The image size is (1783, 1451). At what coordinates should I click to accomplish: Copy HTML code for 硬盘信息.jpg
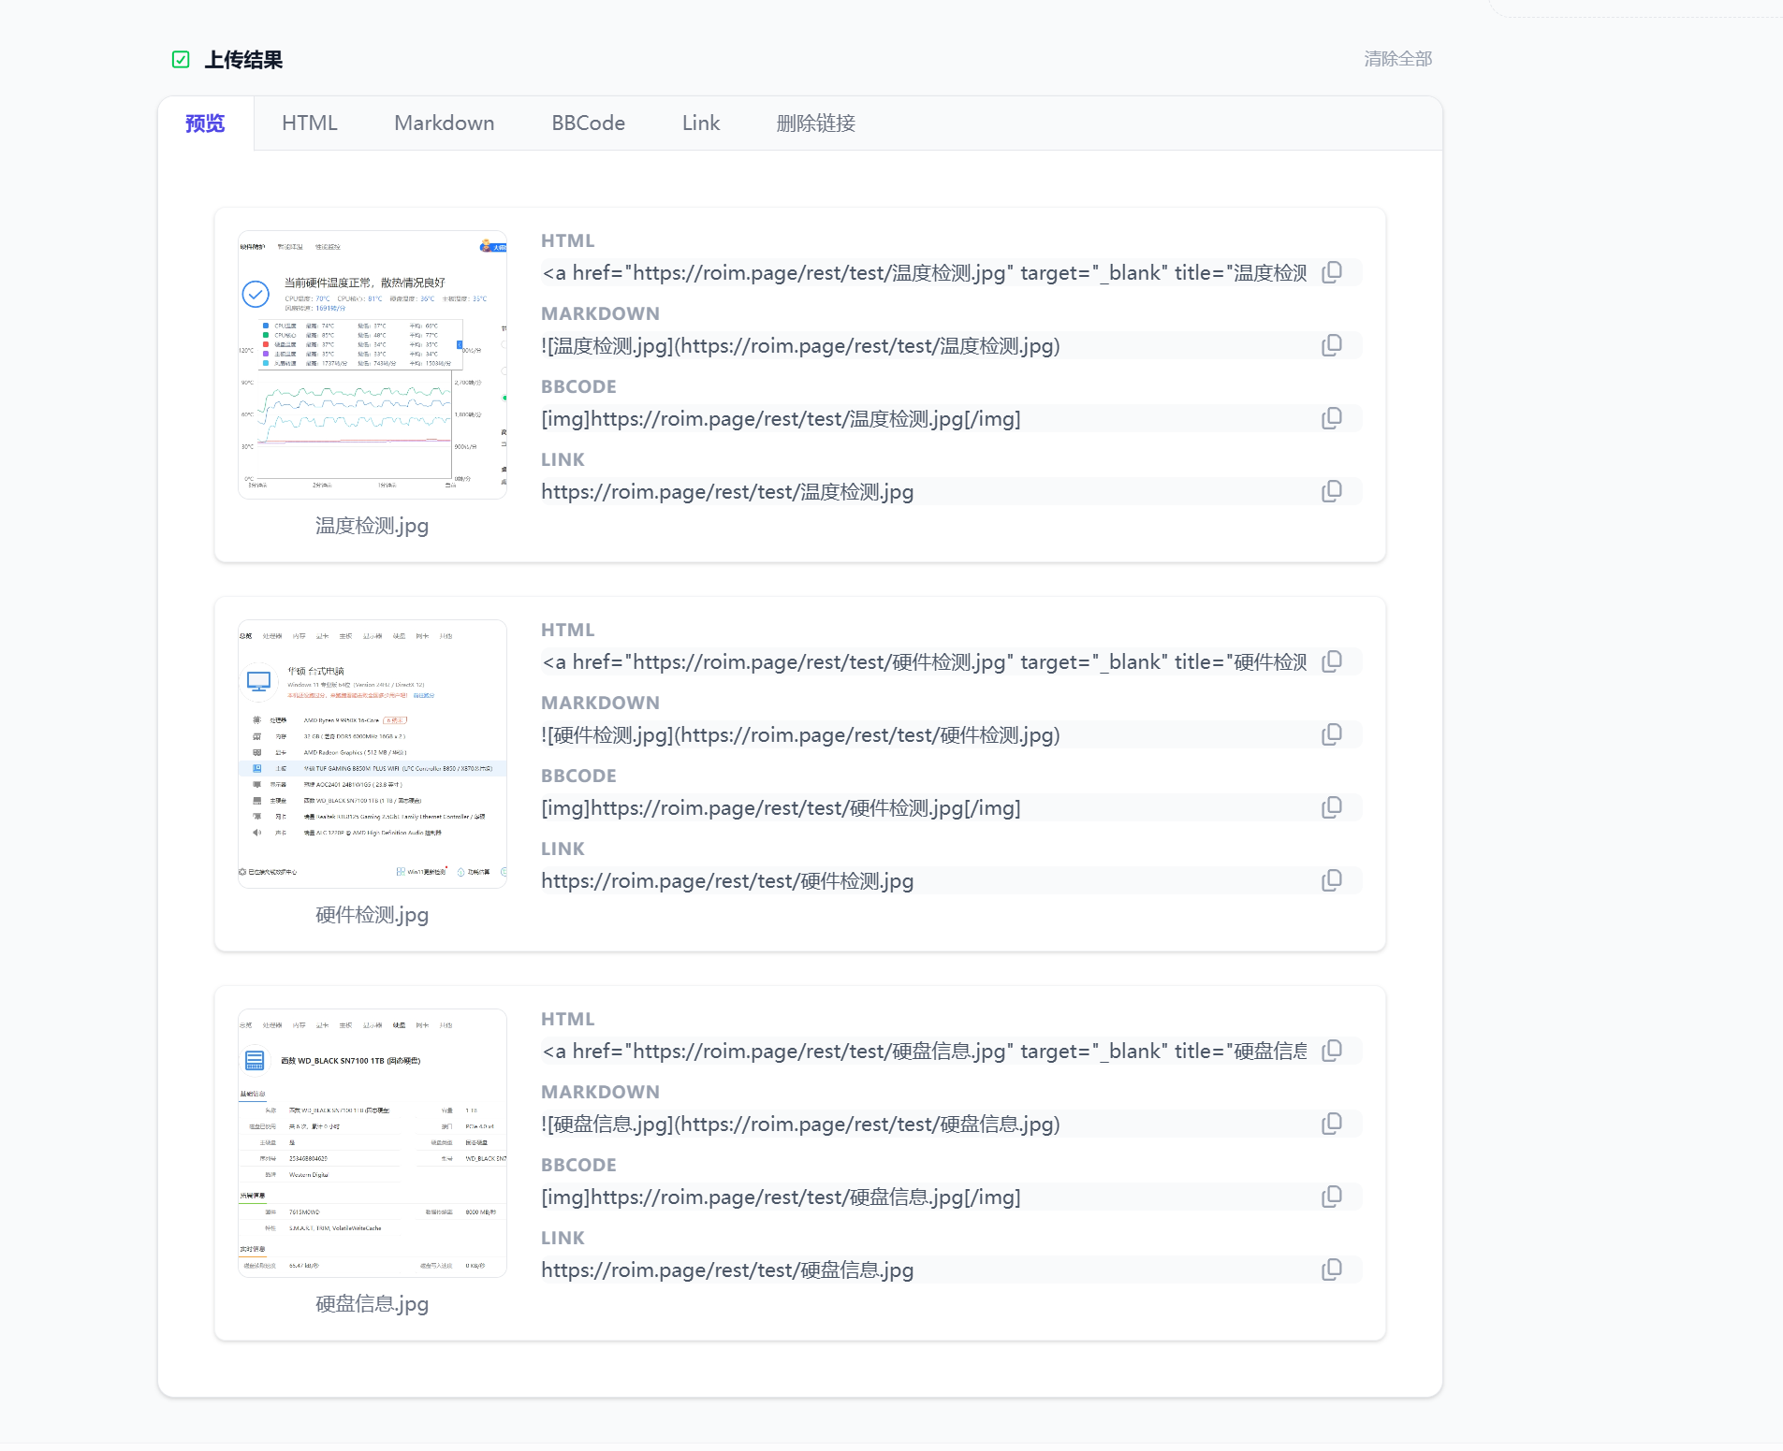click(1331, 1051)
